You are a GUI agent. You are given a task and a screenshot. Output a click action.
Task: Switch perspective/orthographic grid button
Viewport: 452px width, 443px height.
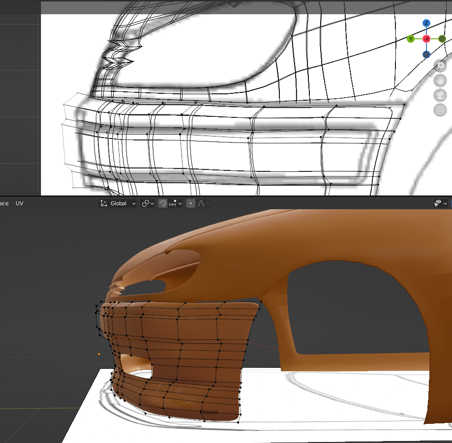440,110
